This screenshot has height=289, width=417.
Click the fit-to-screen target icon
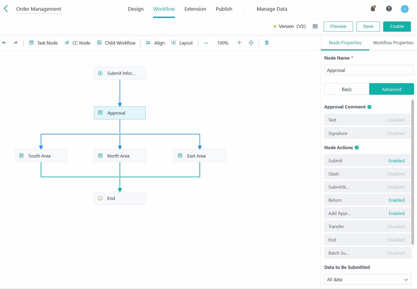(251, 43)
